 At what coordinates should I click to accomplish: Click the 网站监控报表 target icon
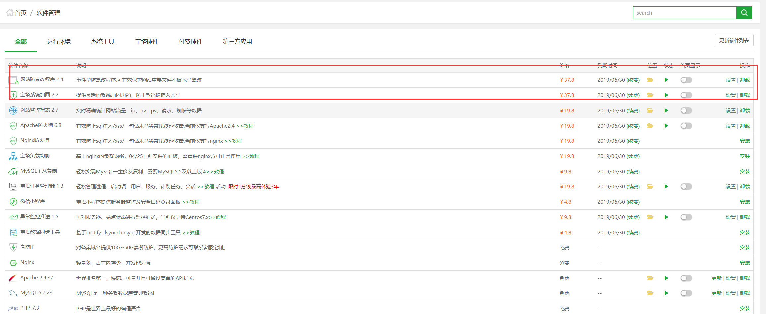(x=13, y=110)
